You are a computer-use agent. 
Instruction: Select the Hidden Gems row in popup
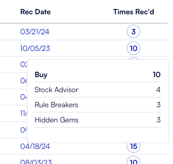98,120
